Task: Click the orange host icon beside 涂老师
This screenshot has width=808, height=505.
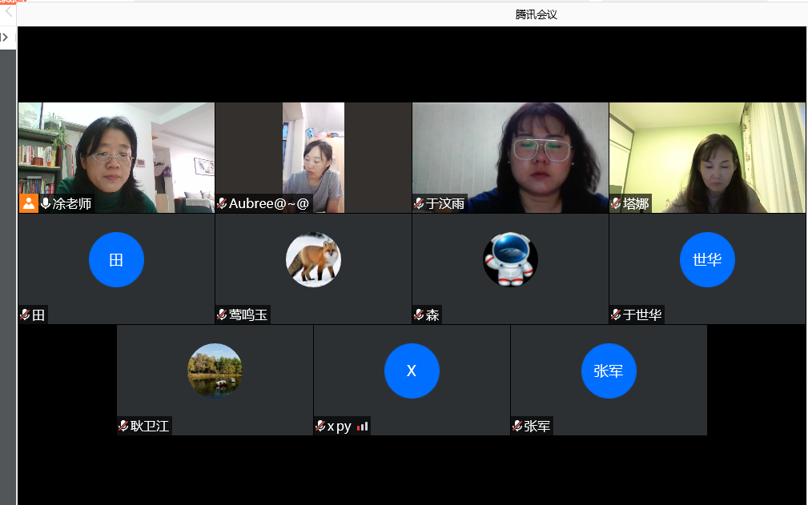Action: point(28,203)
